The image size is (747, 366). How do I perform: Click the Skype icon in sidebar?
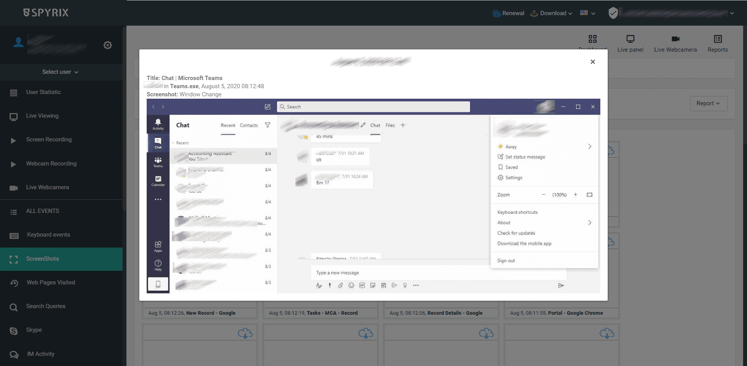pos(14,331)
